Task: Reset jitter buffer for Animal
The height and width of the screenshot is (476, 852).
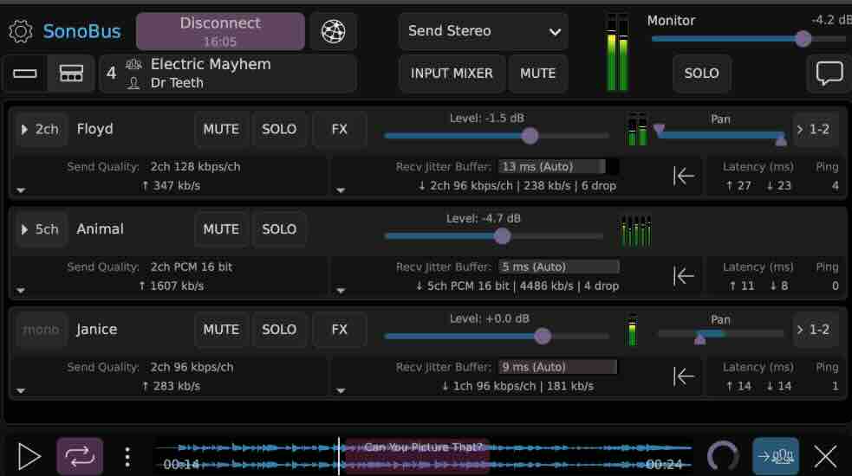Action: point(683,276)
